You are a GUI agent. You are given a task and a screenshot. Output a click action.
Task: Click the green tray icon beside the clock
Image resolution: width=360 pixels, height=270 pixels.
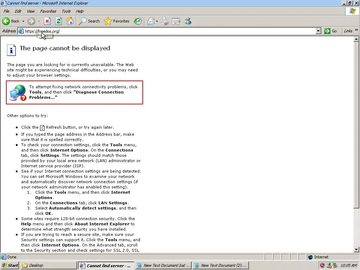click(335, 265)
